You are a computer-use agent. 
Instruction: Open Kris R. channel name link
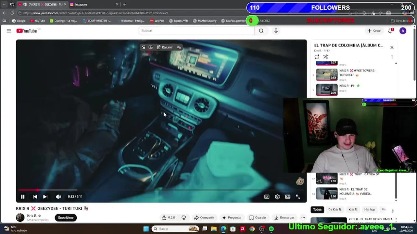coord(32,215)
